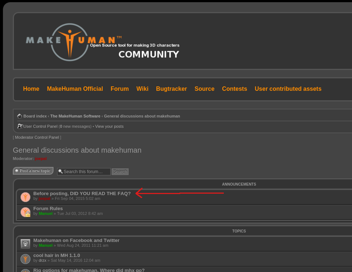Open MakeHuman Official in the navigation bar

[x=75, y=89]
